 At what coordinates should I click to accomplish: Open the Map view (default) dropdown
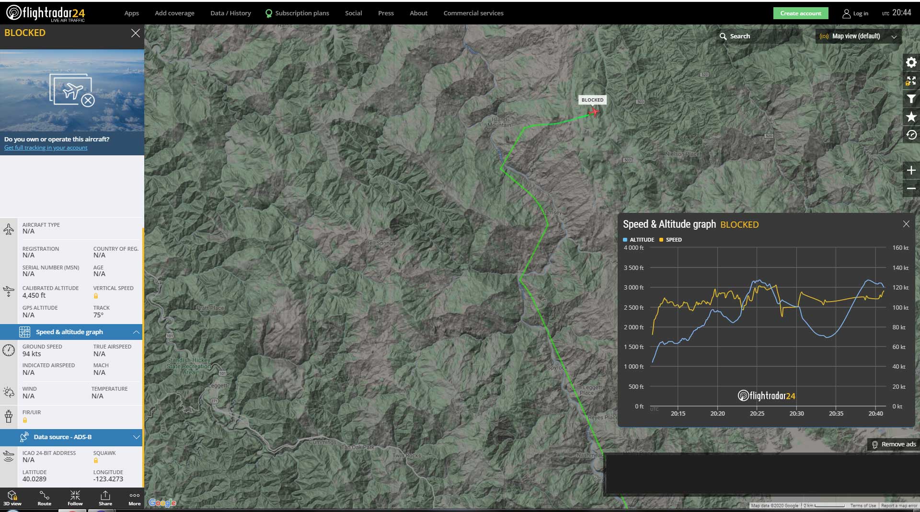pyautogui.click(x=858, y=36)
